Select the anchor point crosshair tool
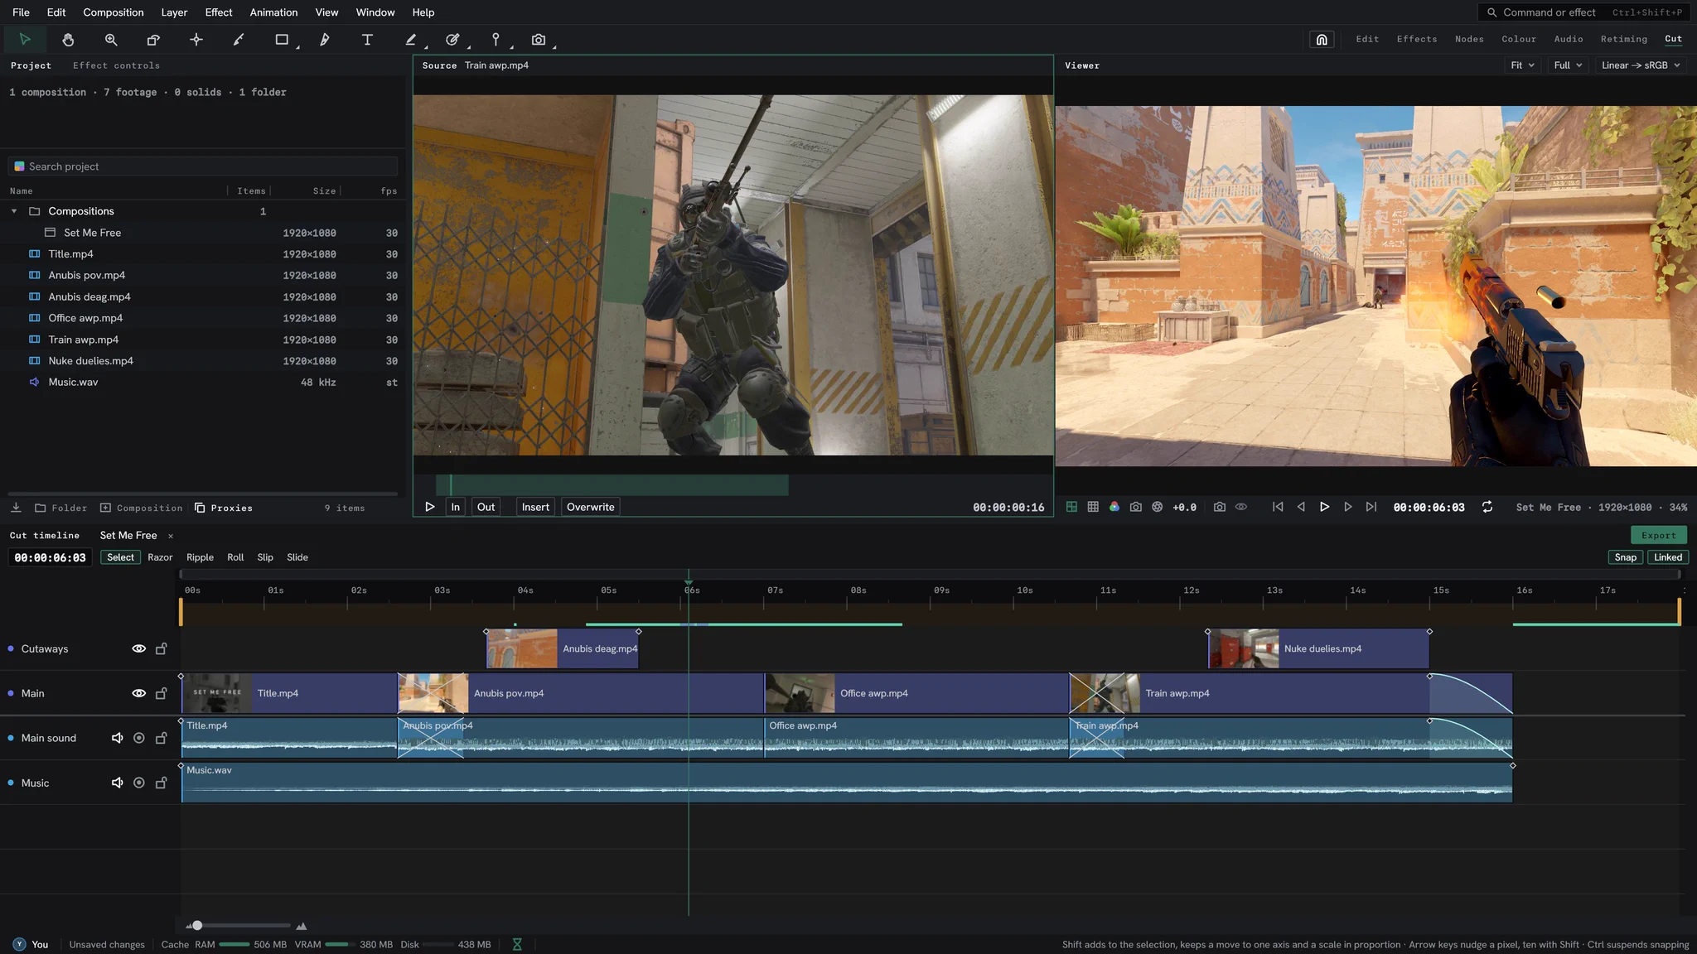This screenshot has width=1697, height=954. pos(196,40)
